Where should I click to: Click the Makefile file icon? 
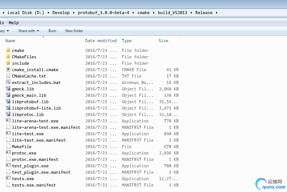click(8, 146)
